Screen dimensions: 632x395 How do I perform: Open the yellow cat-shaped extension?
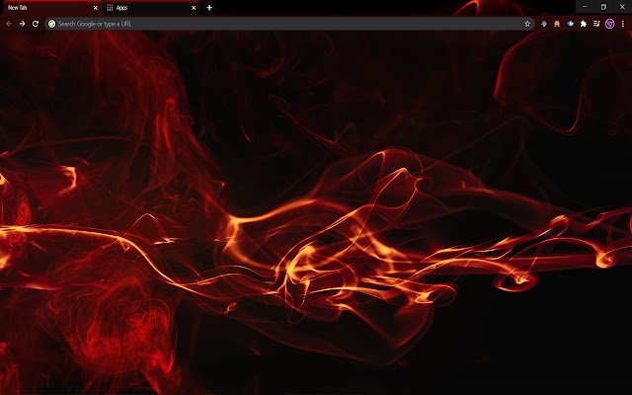click(557, 24)
